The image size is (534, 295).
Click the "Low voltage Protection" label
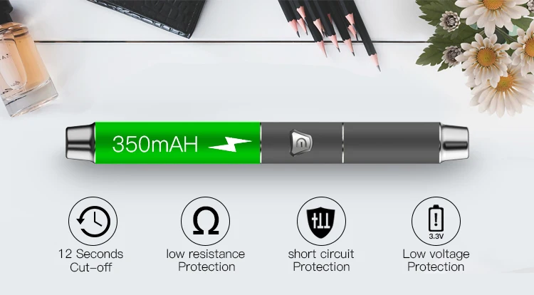pos(436,260)
